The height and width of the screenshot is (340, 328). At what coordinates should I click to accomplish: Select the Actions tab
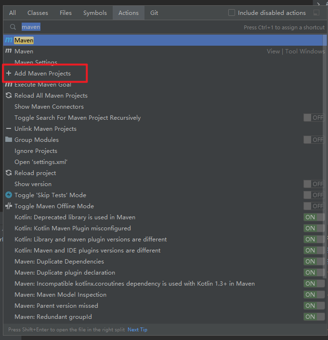(129, 13)
